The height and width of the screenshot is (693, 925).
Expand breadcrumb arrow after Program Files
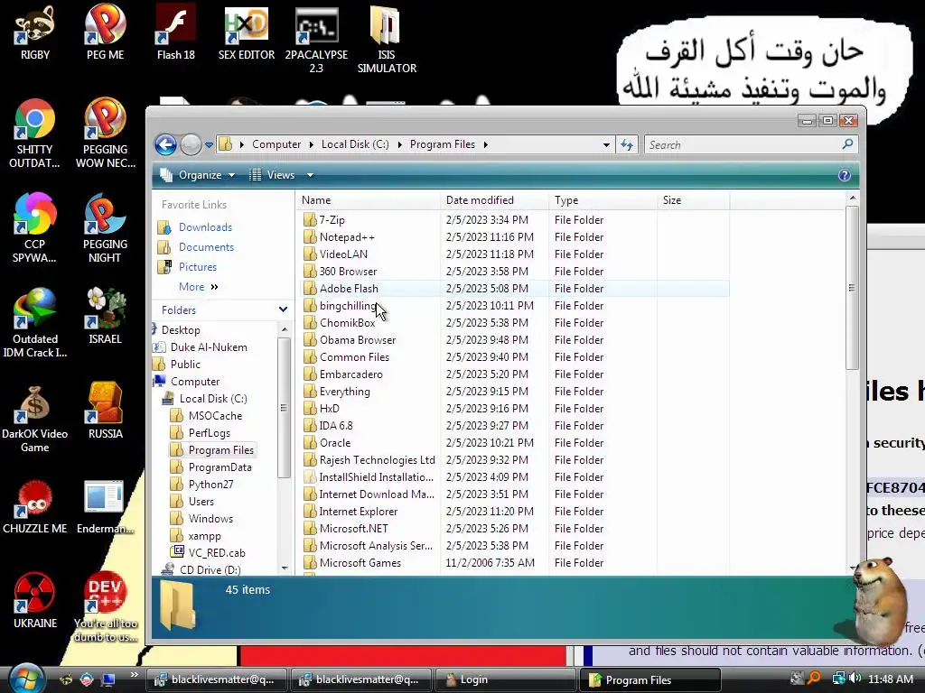(485, 144)
